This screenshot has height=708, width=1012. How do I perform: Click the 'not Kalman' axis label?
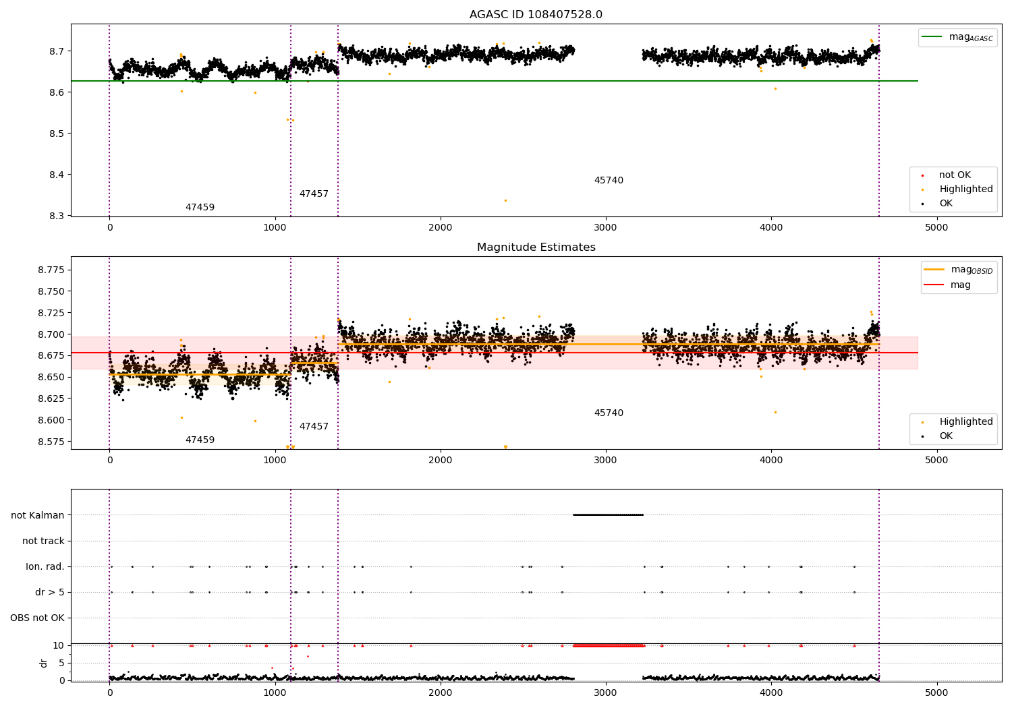(38, 516)
